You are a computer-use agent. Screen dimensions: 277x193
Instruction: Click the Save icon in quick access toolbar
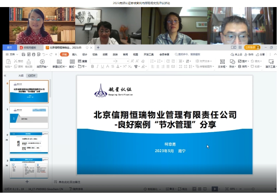pyautogui.click(x=24, y=54)
